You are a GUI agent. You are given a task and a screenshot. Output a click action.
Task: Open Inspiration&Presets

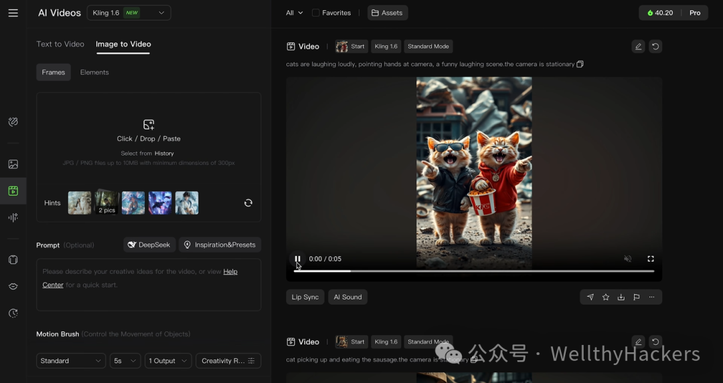coord(220,245)
